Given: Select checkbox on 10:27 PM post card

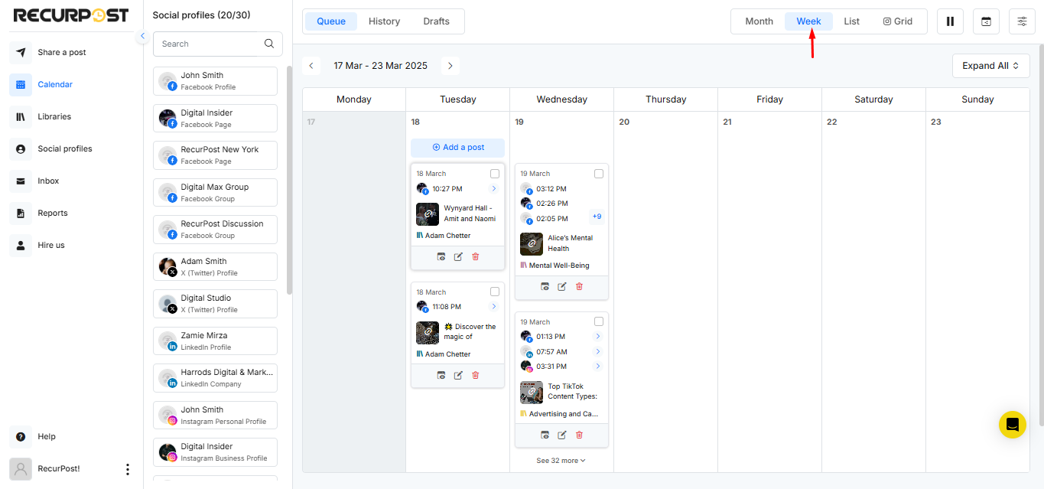Looking at the screenshot, I should point(495,174).
